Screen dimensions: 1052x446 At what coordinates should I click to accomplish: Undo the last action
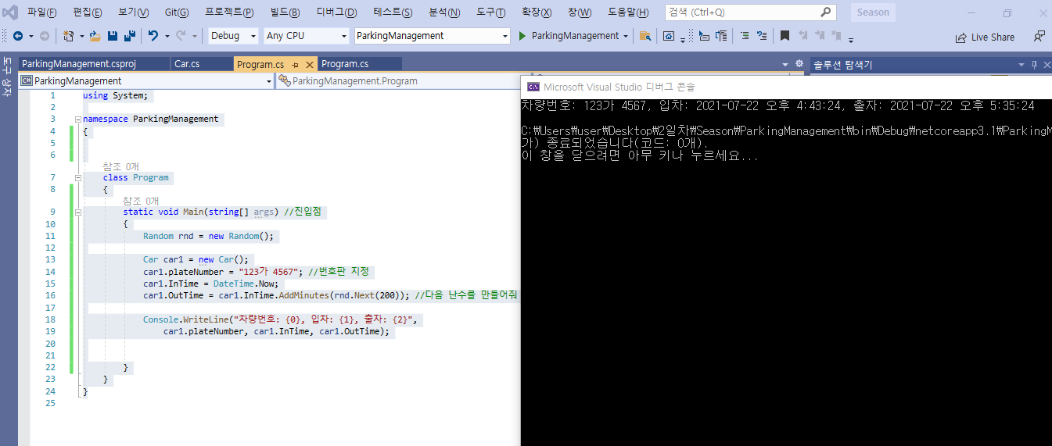(153, 36)
